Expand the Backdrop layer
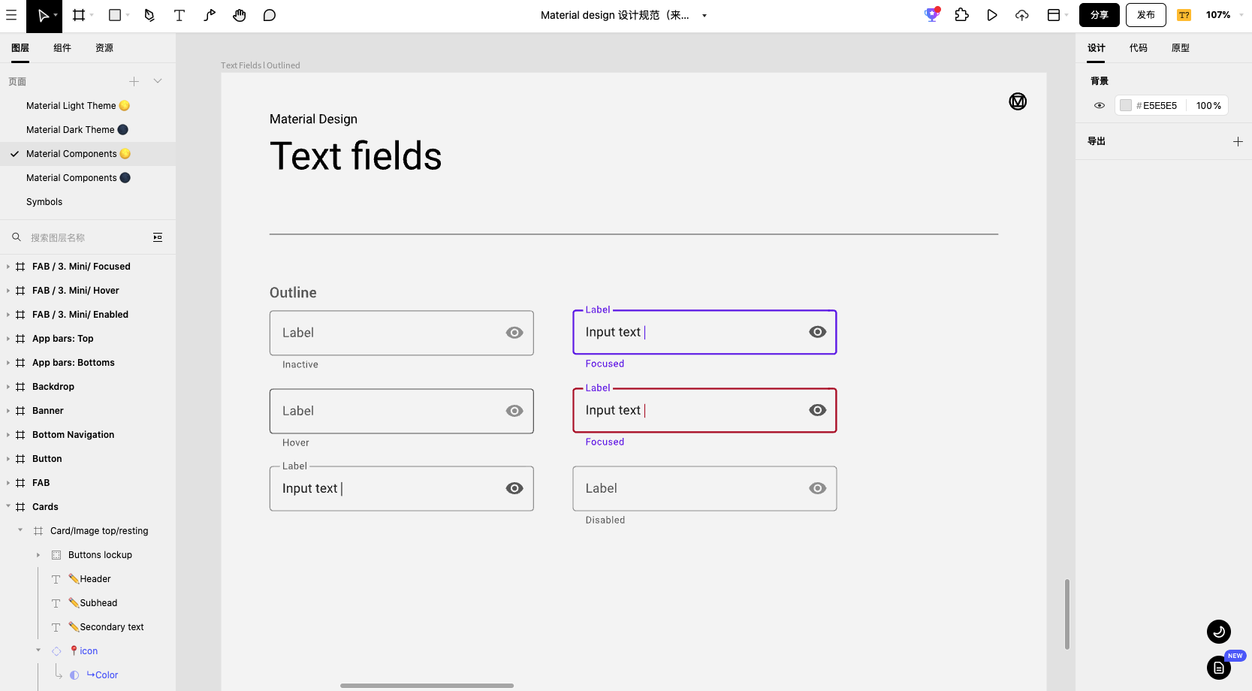 pos(8,387)
